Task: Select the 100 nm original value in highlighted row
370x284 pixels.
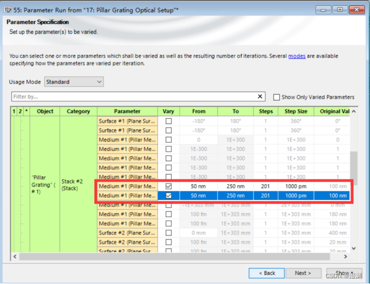Action: click(x=332, y=196)
